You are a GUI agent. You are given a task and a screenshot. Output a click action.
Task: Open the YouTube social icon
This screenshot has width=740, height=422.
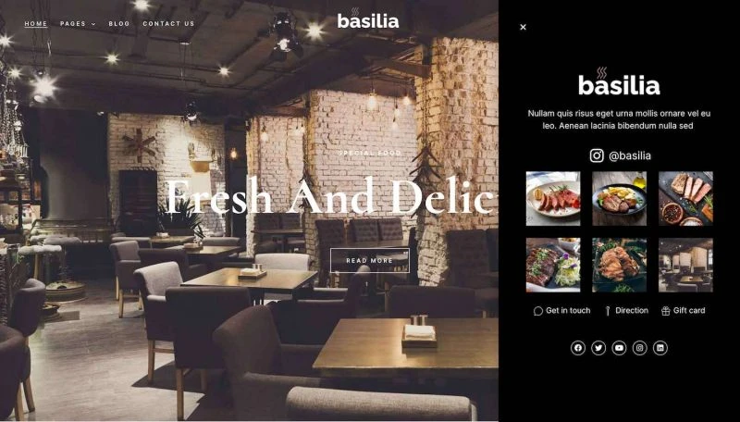[619, 348]
